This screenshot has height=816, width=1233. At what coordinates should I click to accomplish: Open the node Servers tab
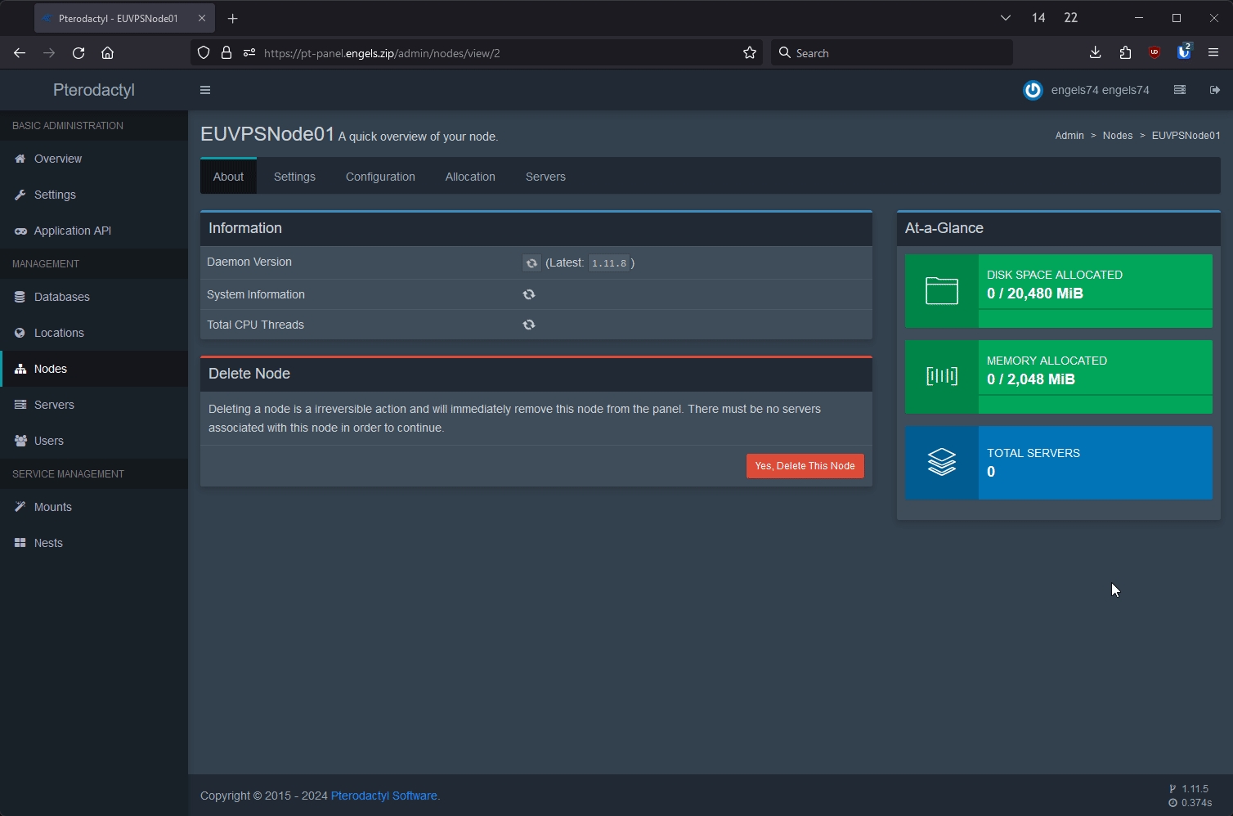click(x=545, y=177)
